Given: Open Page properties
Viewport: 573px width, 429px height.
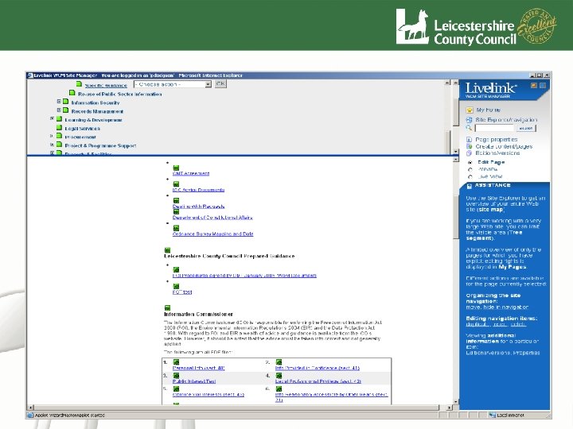Looking at the screenshot, I should point(497,139).
